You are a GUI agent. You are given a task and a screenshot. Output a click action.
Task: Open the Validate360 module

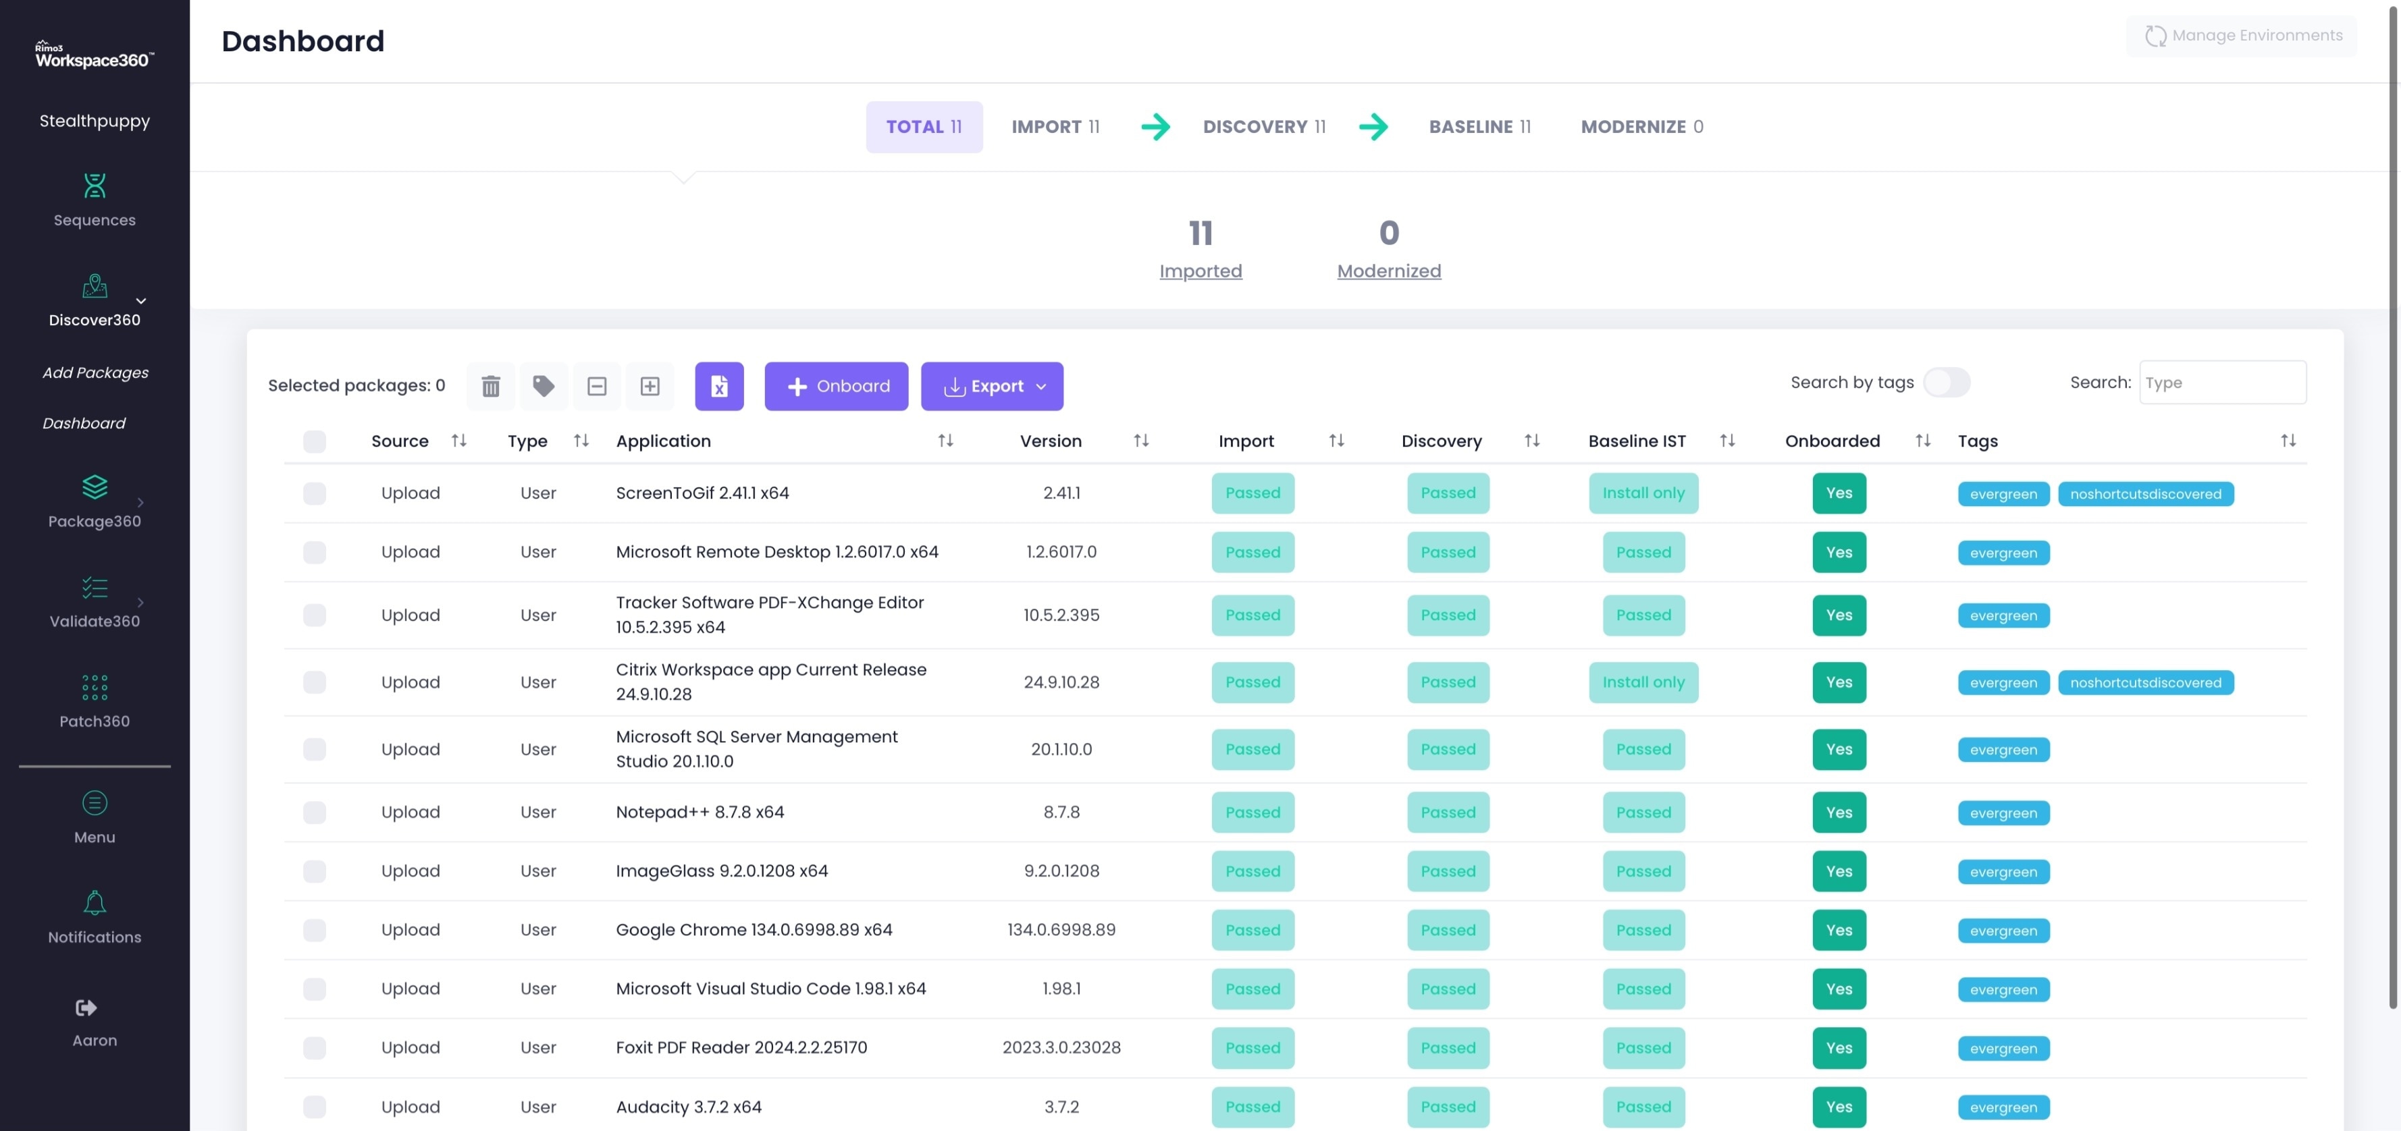pos(94,603)
